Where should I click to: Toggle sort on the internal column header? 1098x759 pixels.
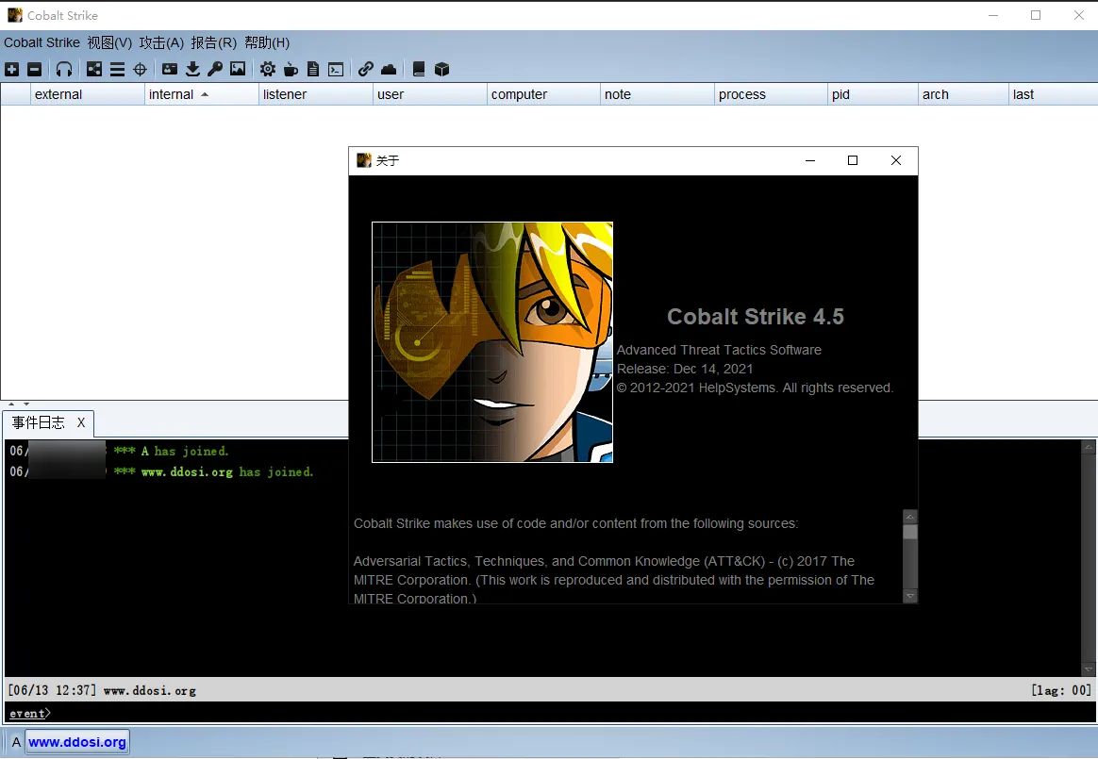coord(201,94)
